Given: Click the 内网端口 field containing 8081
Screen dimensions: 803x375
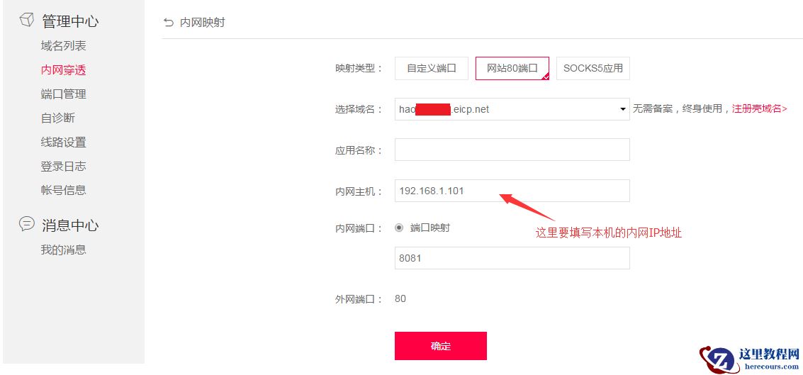Looking at the screenshot, I should tap(512, 258).
